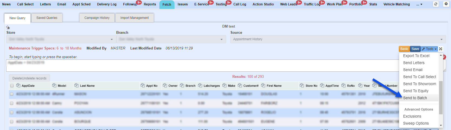Check the first row's checkbox
Image resolution: width=451 pixels, height=130 pixels.
coord(12,94)
